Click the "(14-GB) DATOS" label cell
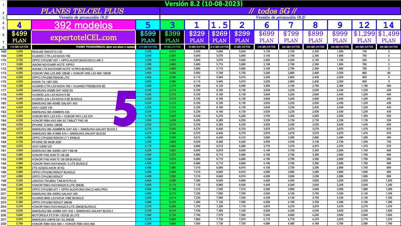Viewport: 401px width, 226px height. point(148,47)
